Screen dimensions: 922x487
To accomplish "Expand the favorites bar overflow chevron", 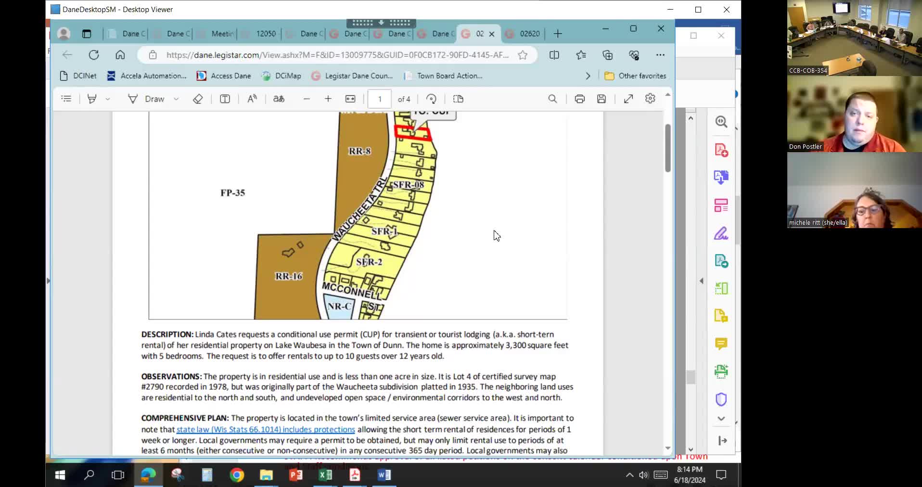I will [588, 76].
